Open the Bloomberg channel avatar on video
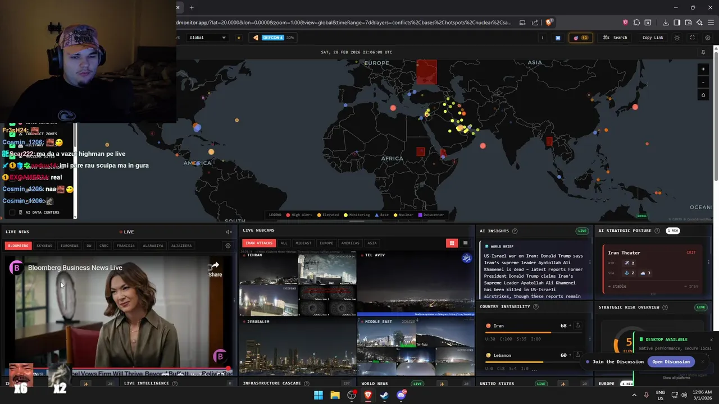The image size is (719, 404). (x=16, y=268)
